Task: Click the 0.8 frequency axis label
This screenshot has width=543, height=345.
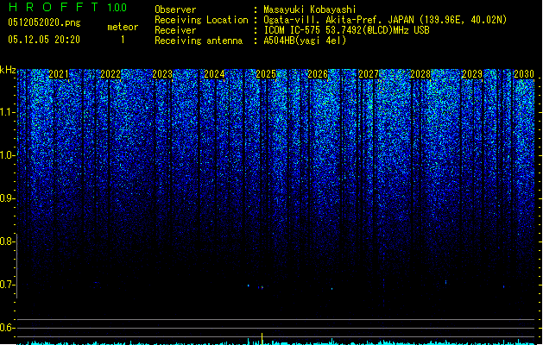Action: click(x=8, y=241)
